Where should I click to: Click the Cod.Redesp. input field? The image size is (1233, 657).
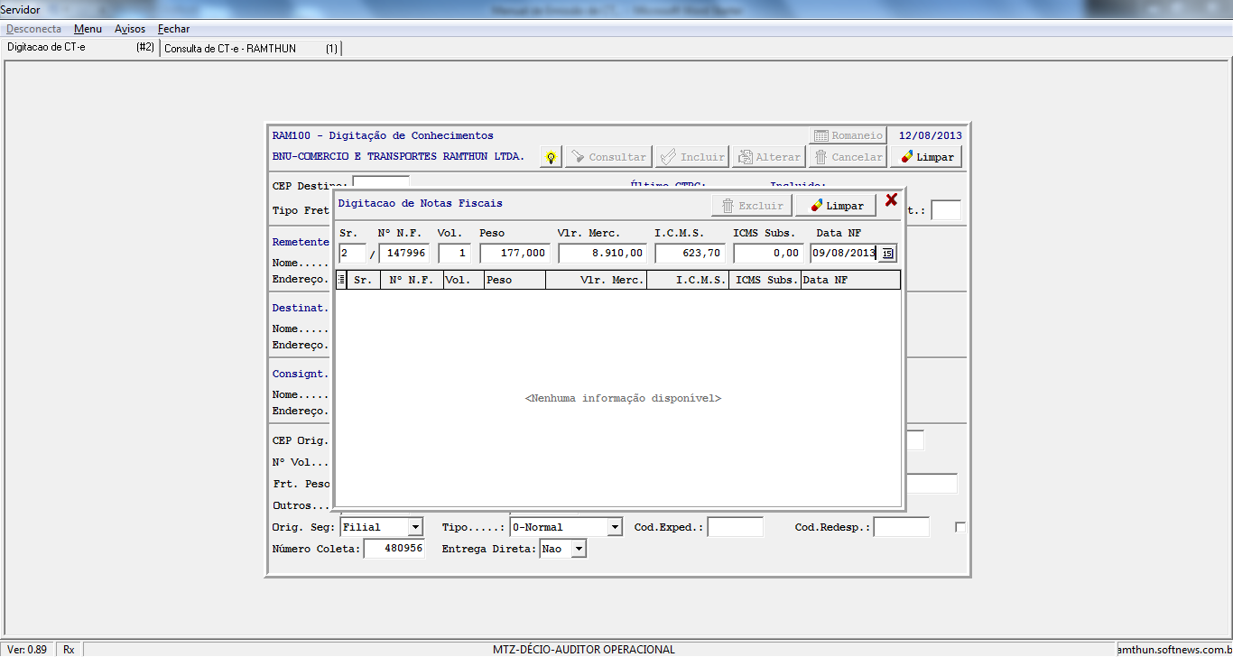point(901,527)
